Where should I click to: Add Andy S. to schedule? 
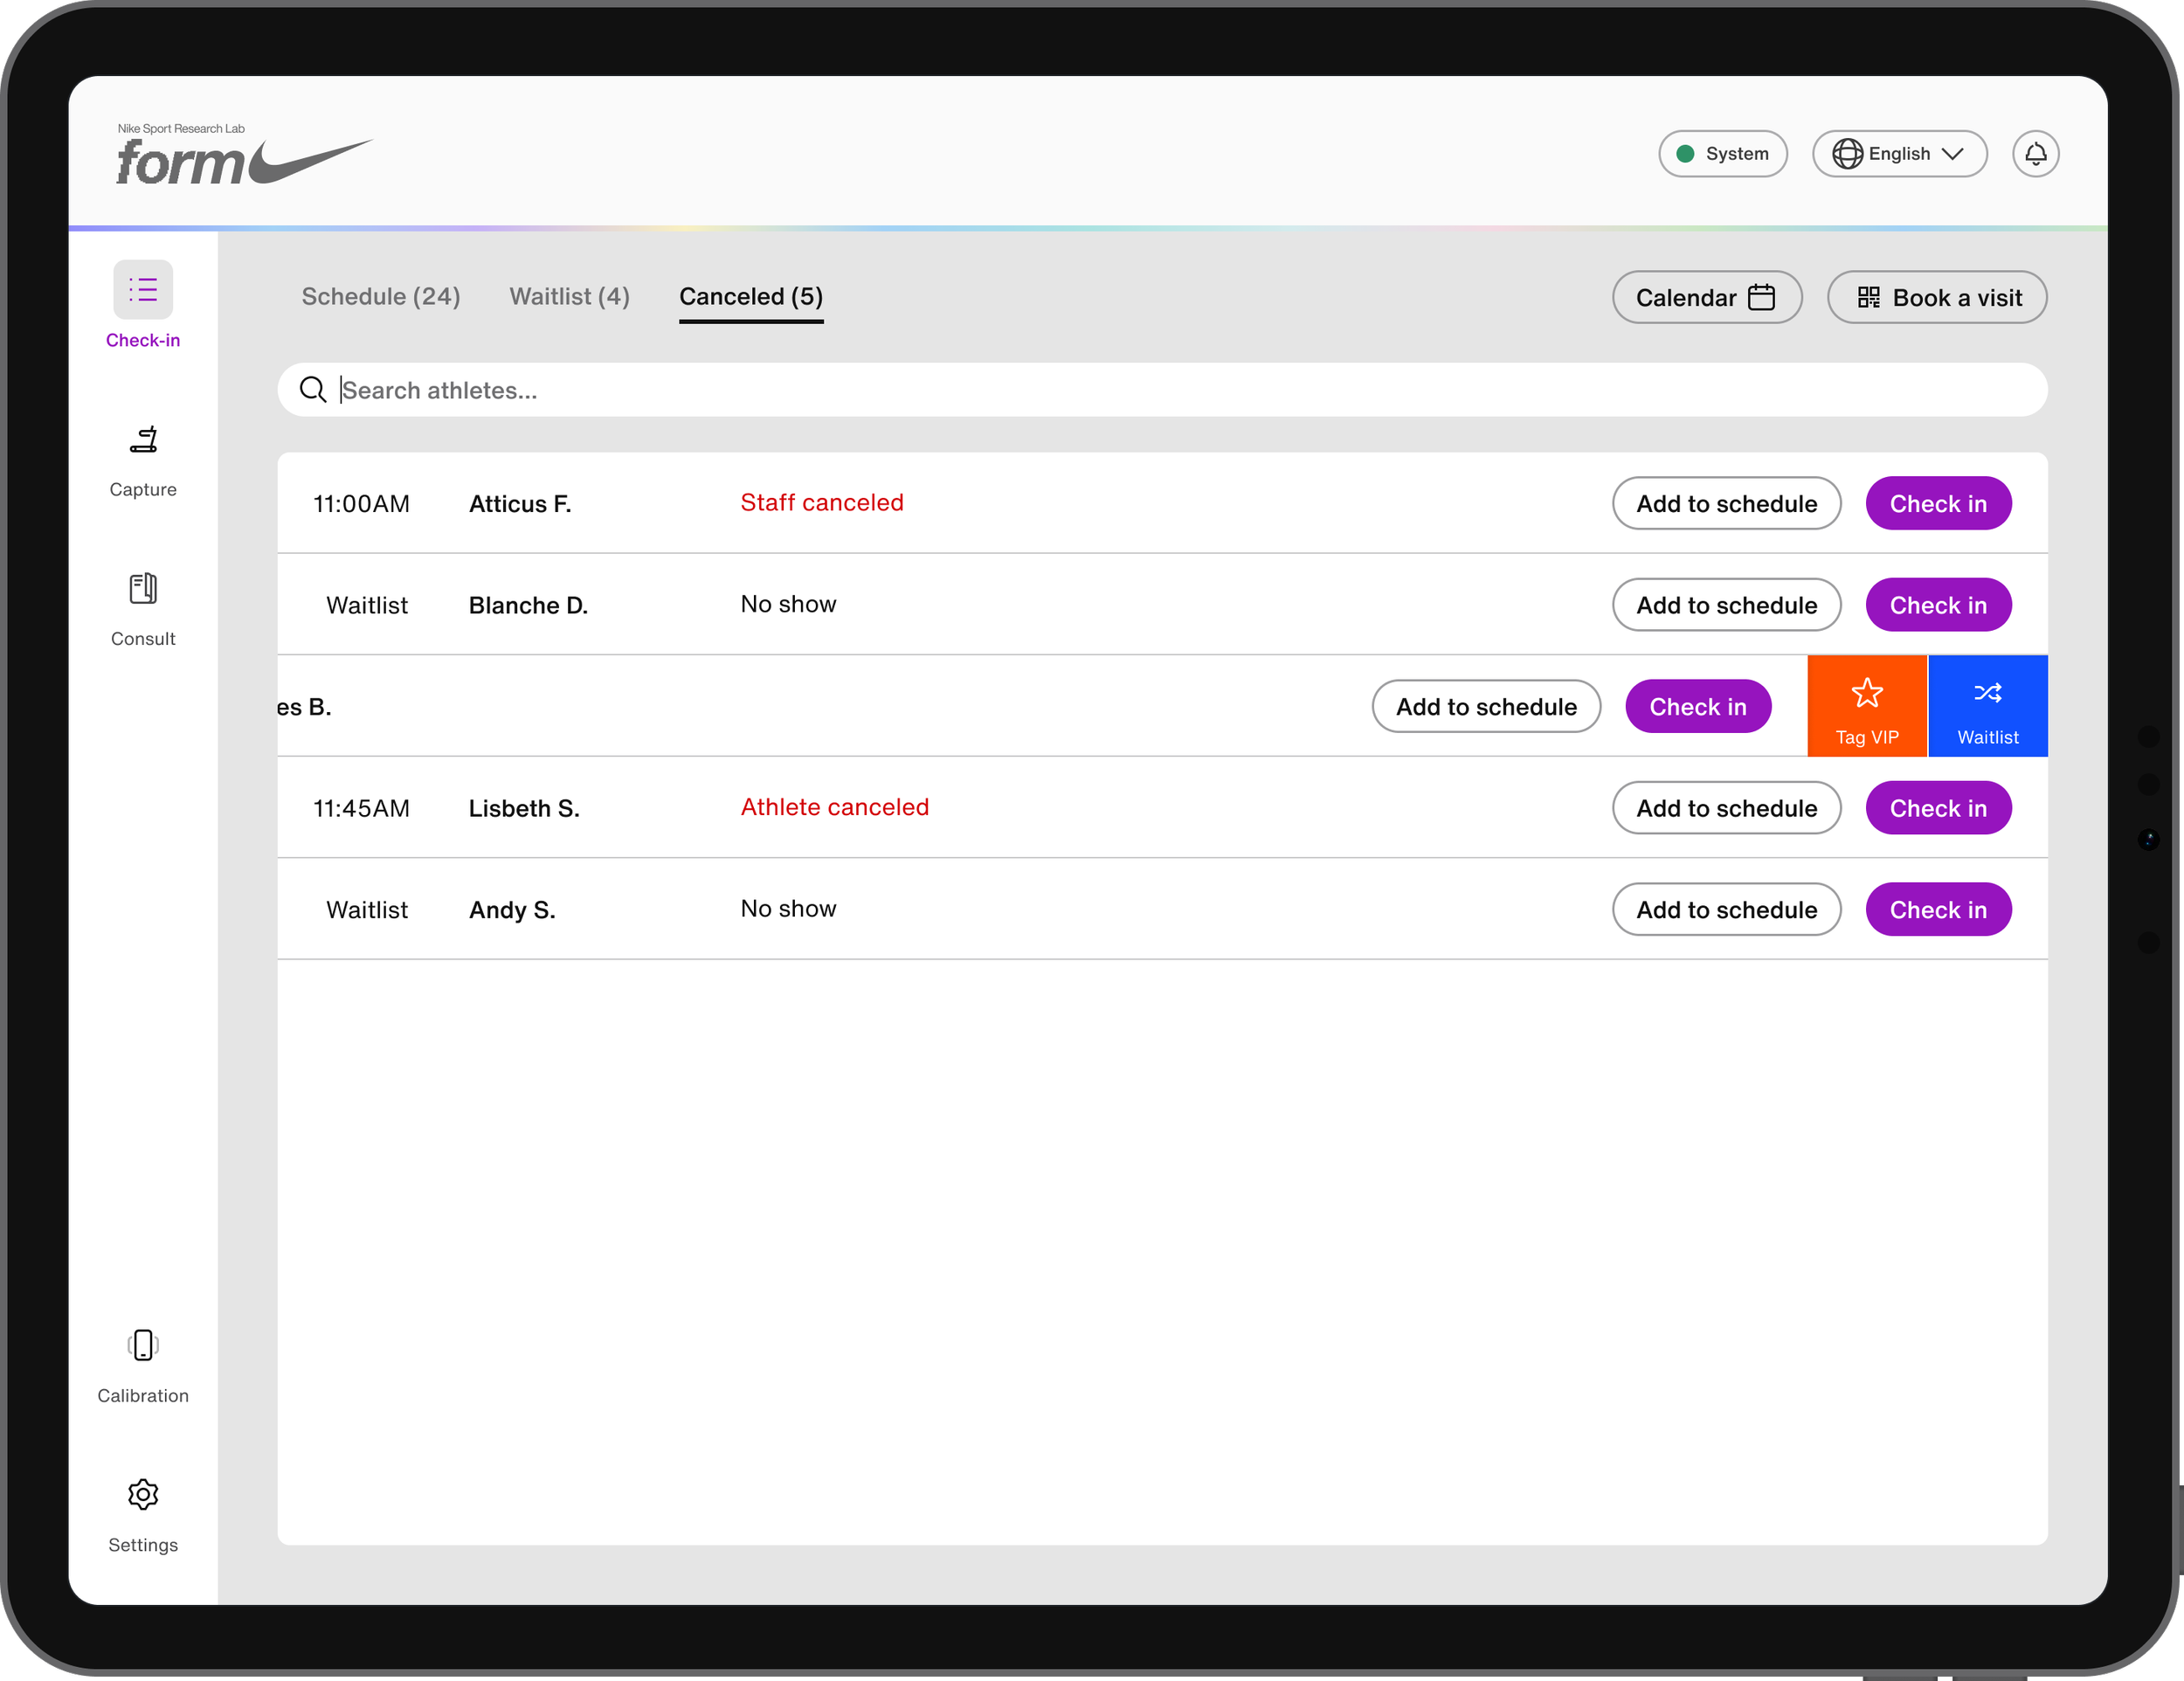[1726, 909]
